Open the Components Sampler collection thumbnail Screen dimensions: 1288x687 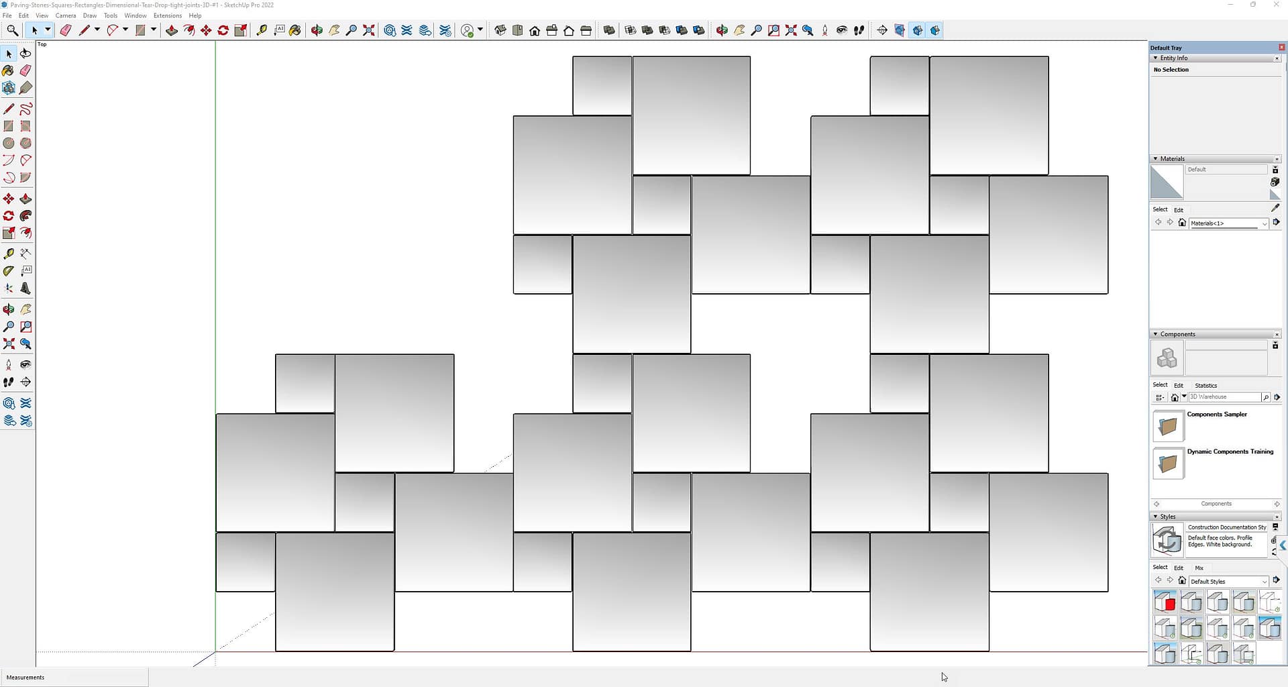(x=1168, y=426)
